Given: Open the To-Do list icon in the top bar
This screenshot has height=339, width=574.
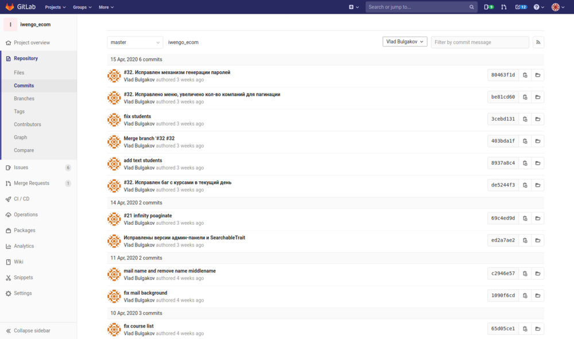Looking at the screenshot, I should (x=521, y=7).
